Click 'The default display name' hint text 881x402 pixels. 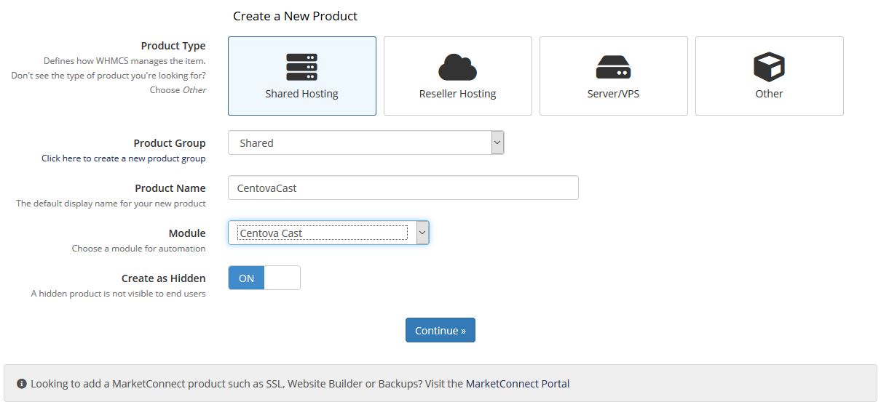point(111,204)
